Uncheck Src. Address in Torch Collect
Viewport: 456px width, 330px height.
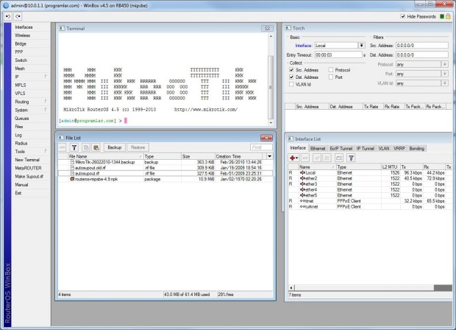pos(291,70)
